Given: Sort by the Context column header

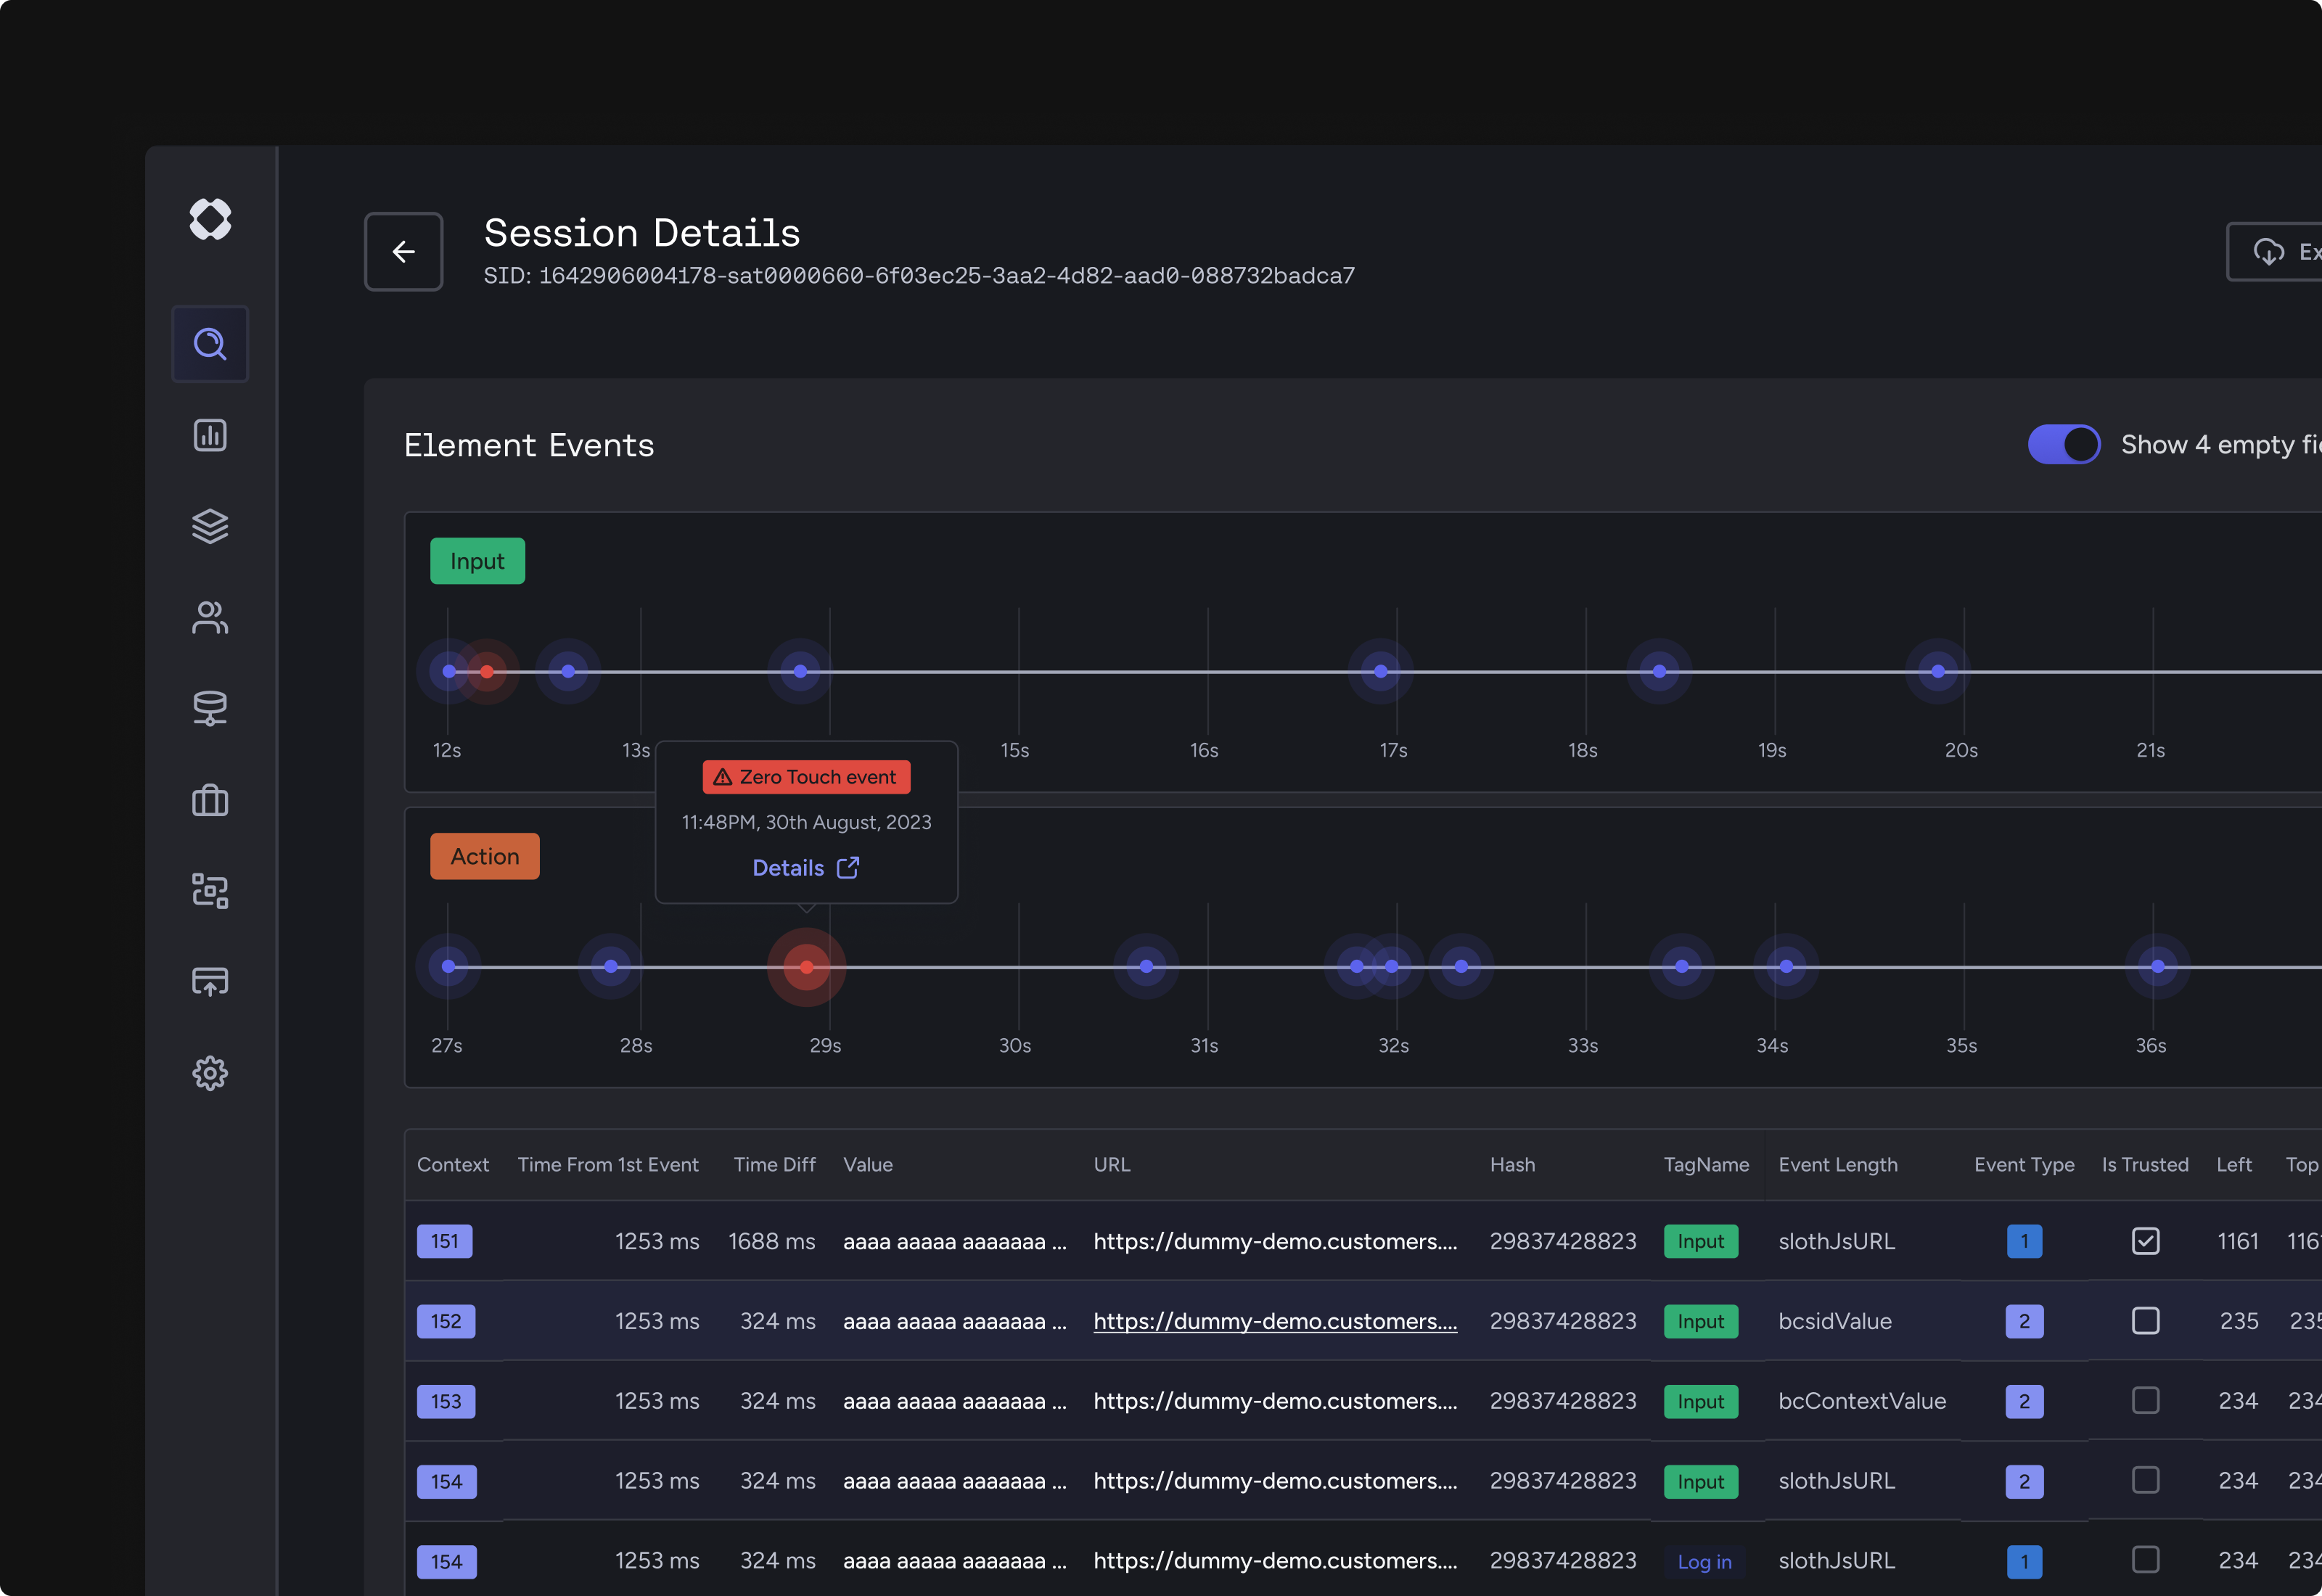Looking at the screenshot, I should [453, 1164].
